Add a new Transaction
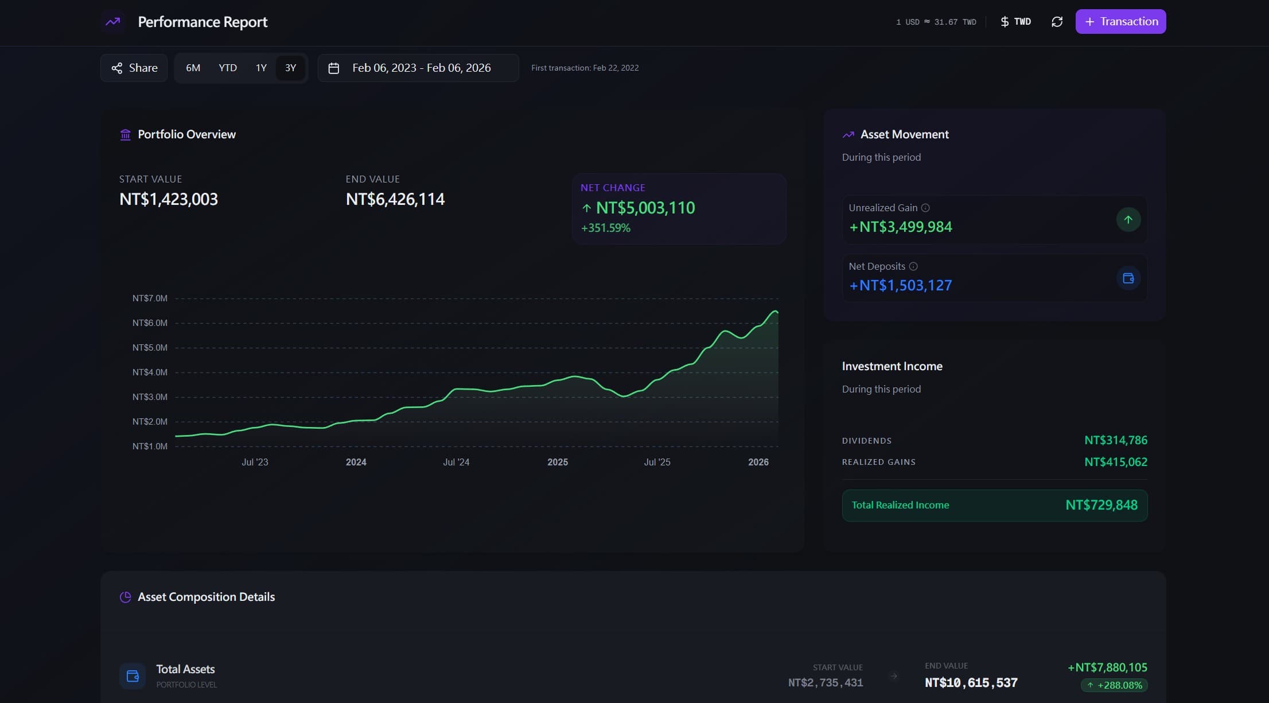The image size is (1269, 703). 1120,22
